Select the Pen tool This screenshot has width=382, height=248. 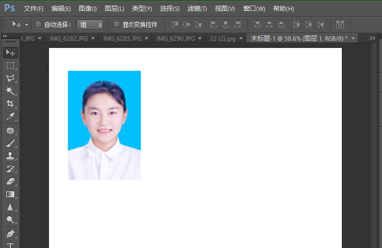tap(10, 234)
